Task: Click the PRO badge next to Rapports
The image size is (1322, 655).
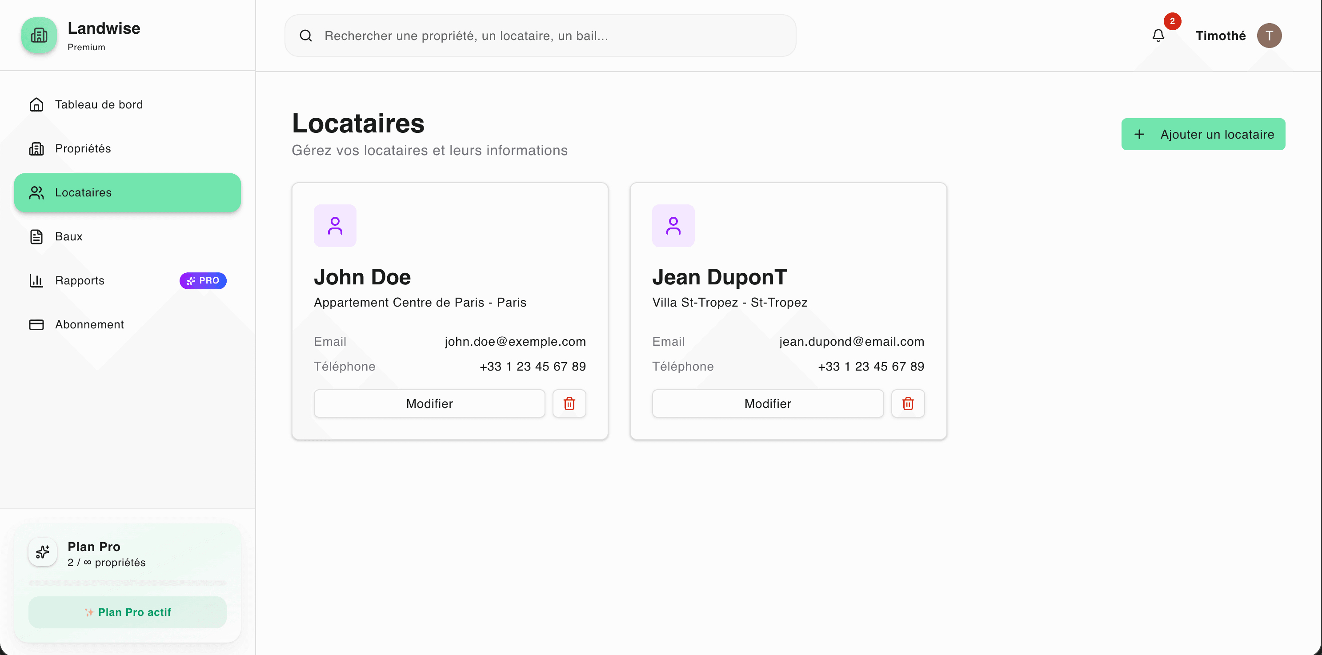Action: coord(203,280)
